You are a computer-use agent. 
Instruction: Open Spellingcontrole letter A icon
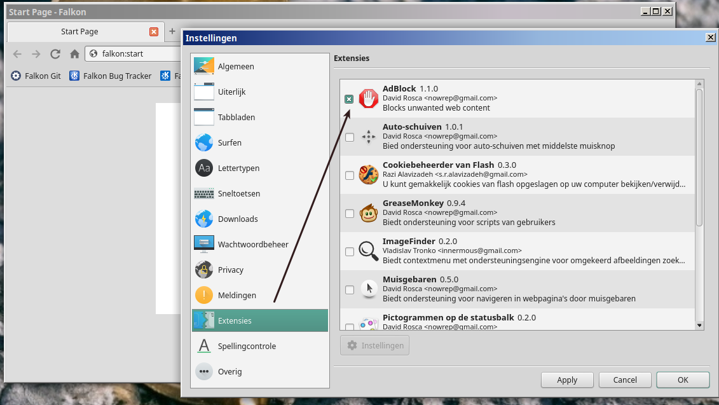pyautogui.click(x=203, y=346)
